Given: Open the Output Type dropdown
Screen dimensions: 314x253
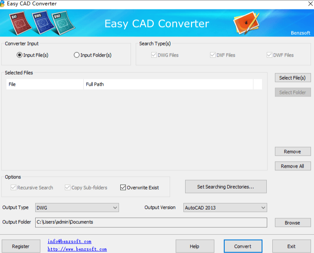Looking at the screenshot, I should click(77, 208).
